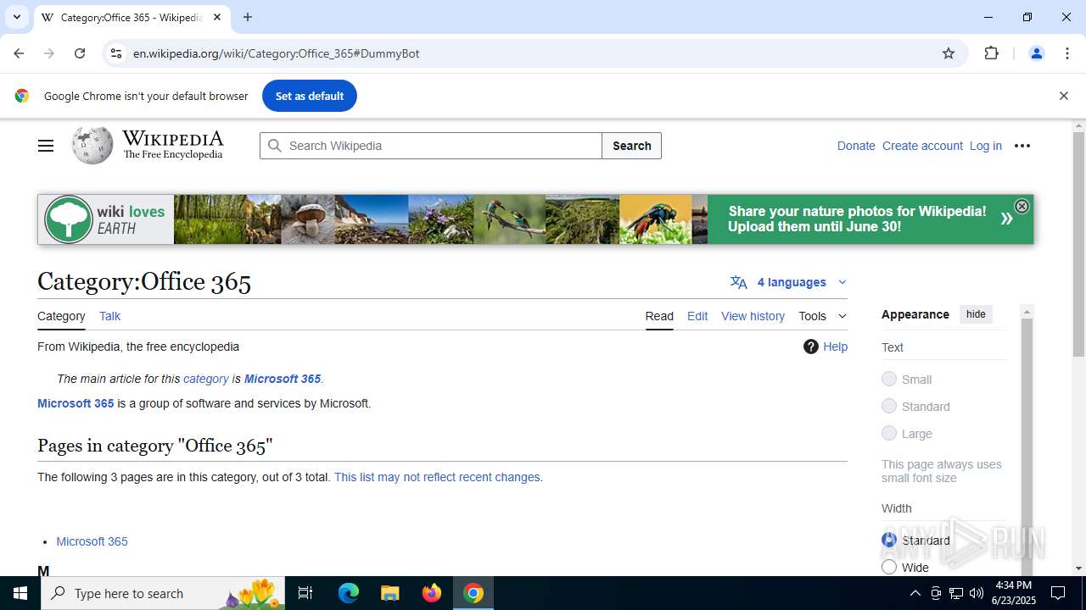
Task: Show hidden system tray icons
Action: click(915, 593)
